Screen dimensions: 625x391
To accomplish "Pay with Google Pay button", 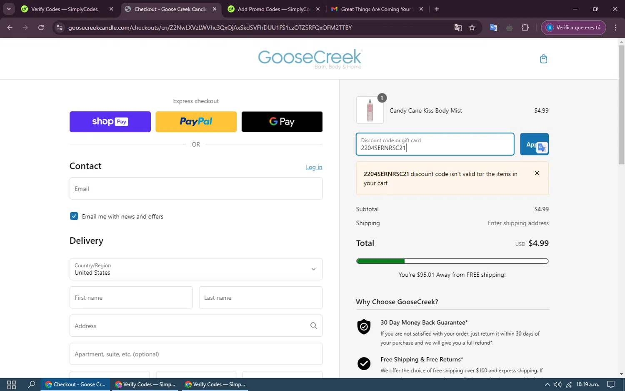I will point(282,122).
